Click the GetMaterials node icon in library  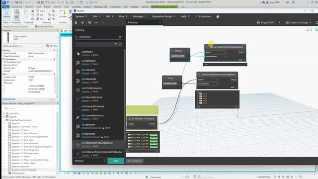click(x=78, y=81)
